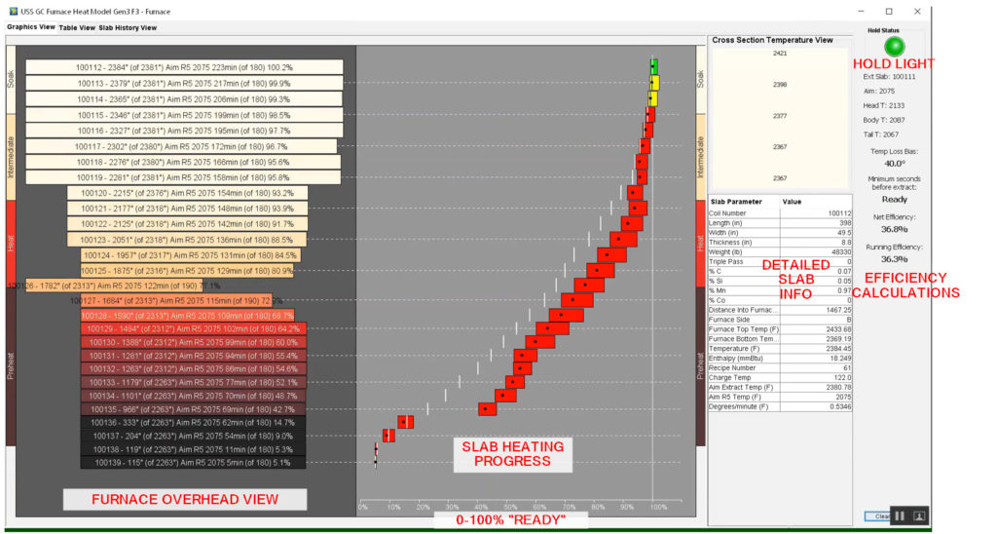Select slab 100129 bar at 64.2%

(x=194, y=329)
